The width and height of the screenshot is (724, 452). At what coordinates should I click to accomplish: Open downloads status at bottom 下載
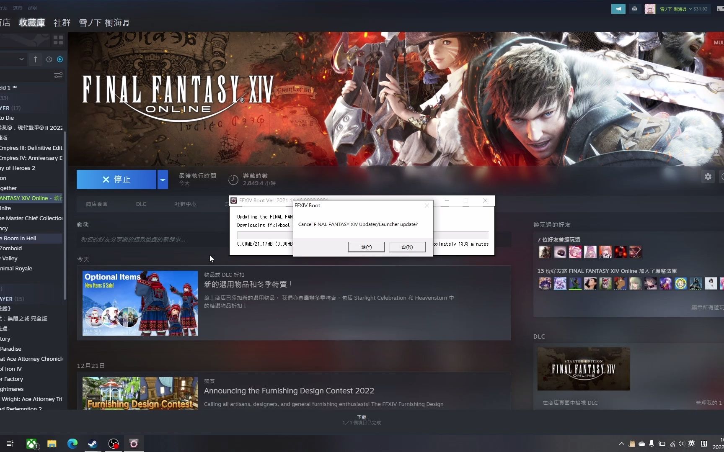click(362, 420)
